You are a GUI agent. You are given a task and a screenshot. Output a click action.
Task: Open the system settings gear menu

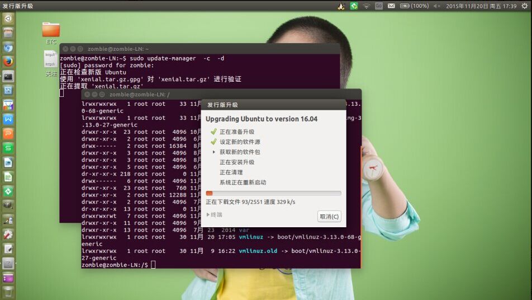point(524,6)
